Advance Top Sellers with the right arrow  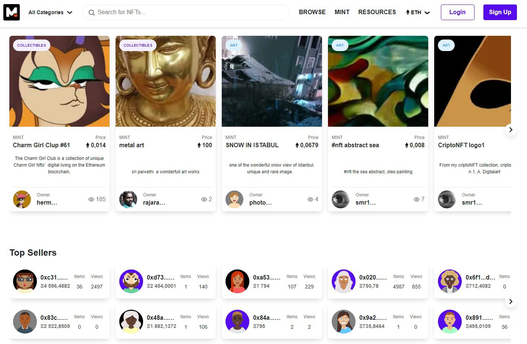511,302
